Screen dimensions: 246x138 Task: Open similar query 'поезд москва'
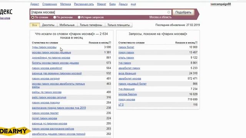pyautogui.click(x=127, y=99)
